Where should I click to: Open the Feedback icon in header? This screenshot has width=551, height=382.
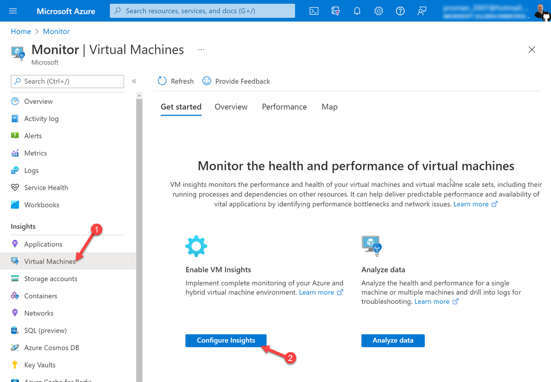422,11
